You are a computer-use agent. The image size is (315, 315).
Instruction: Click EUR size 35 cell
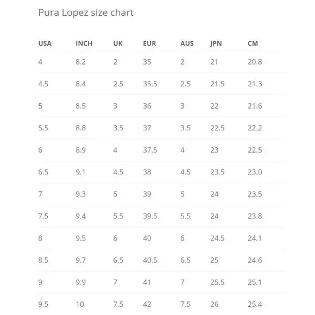coord(147,62)
